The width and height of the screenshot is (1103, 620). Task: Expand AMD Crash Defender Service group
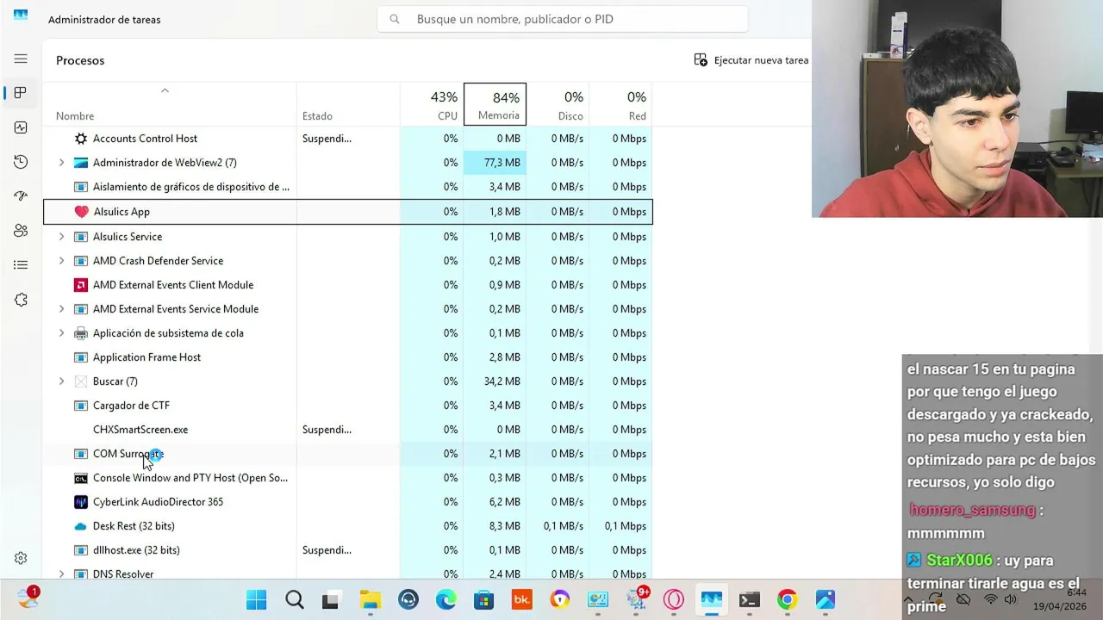(x=61, y=261)
